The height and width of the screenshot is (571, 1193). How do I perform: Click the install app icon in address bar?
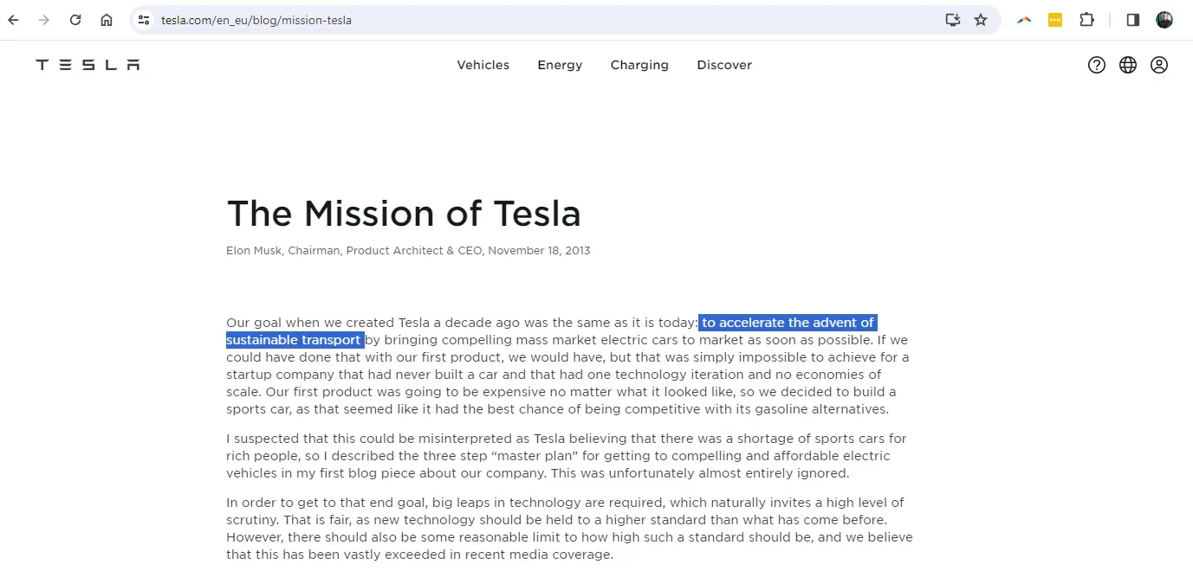(x=952, y=20)
